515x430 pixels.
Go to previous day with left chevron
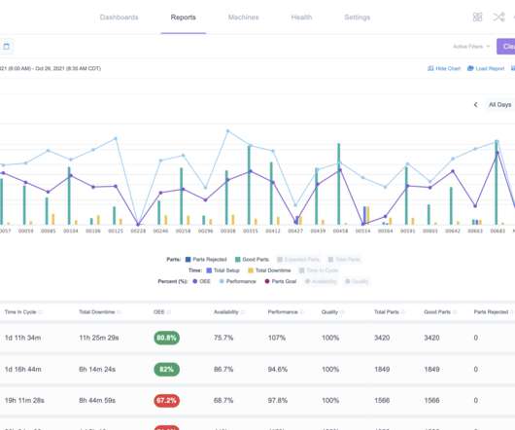475,105
